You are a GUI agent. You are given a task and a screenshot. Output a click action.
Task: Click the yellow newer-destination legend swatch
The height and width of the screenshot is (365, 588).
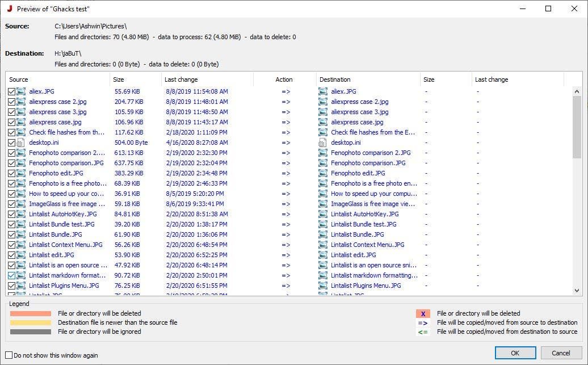[x=31, y=322]
